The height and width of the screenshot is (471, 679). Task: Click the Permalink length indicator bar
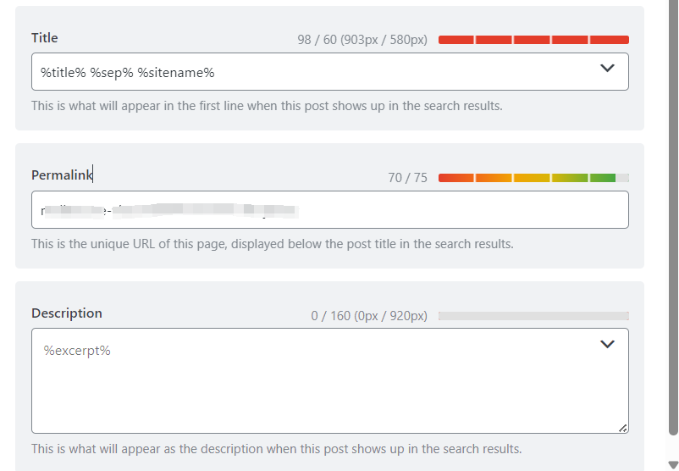533,178
